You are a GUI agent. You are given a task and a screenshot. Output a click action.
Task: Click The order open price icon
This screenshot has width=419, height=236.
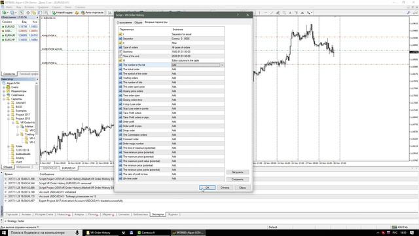120,87
